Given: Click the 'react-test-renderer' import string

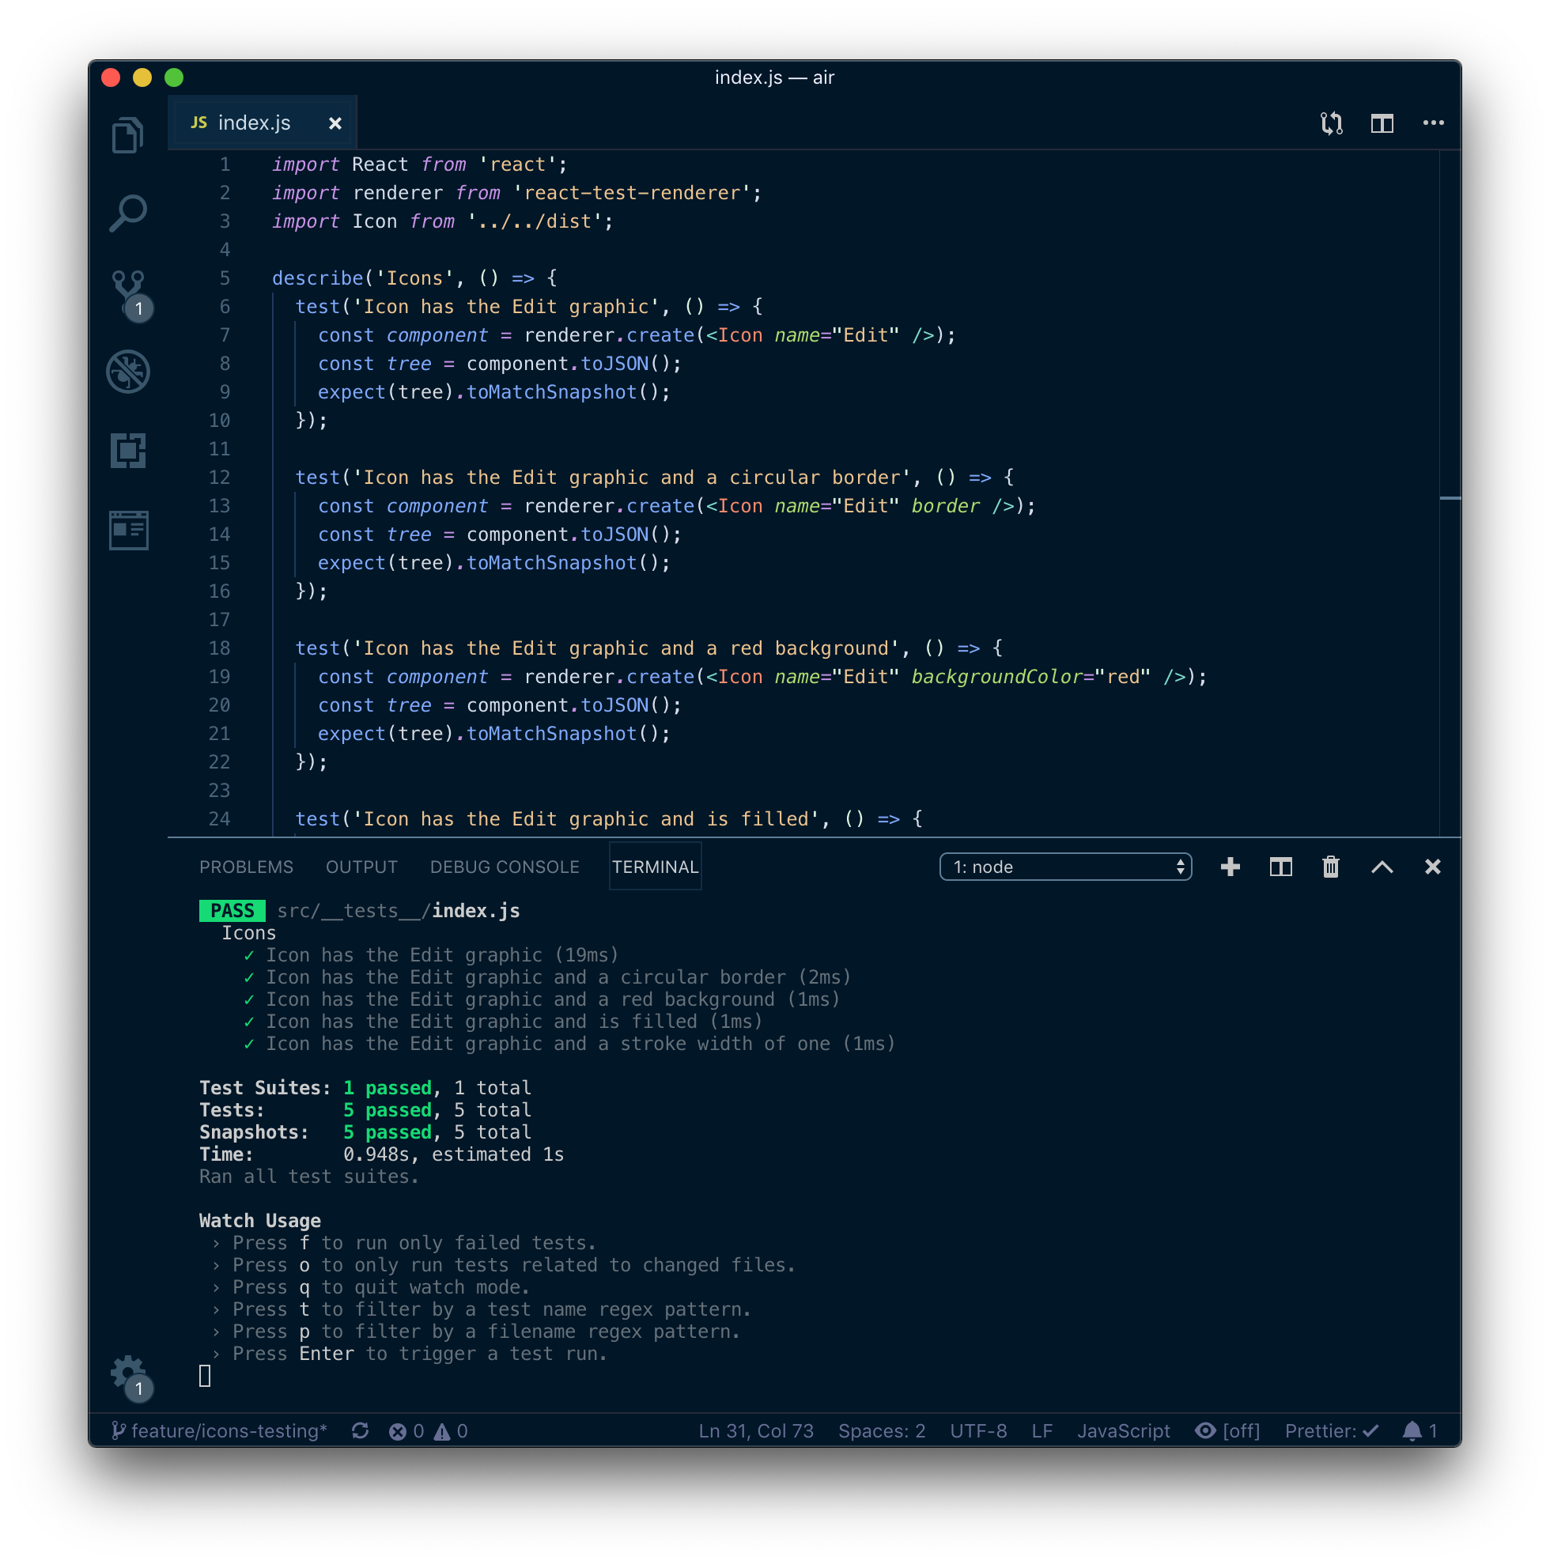Looking at the screenshot, I should tap(632, 193).
